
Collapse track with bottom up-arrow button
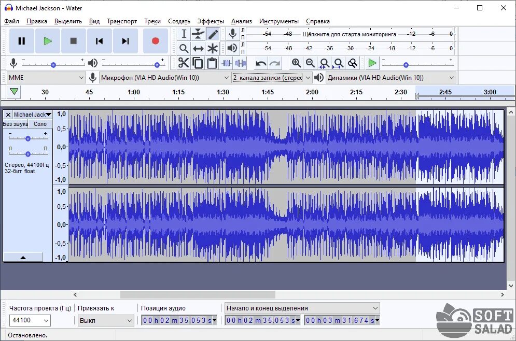tap(23, 257)
